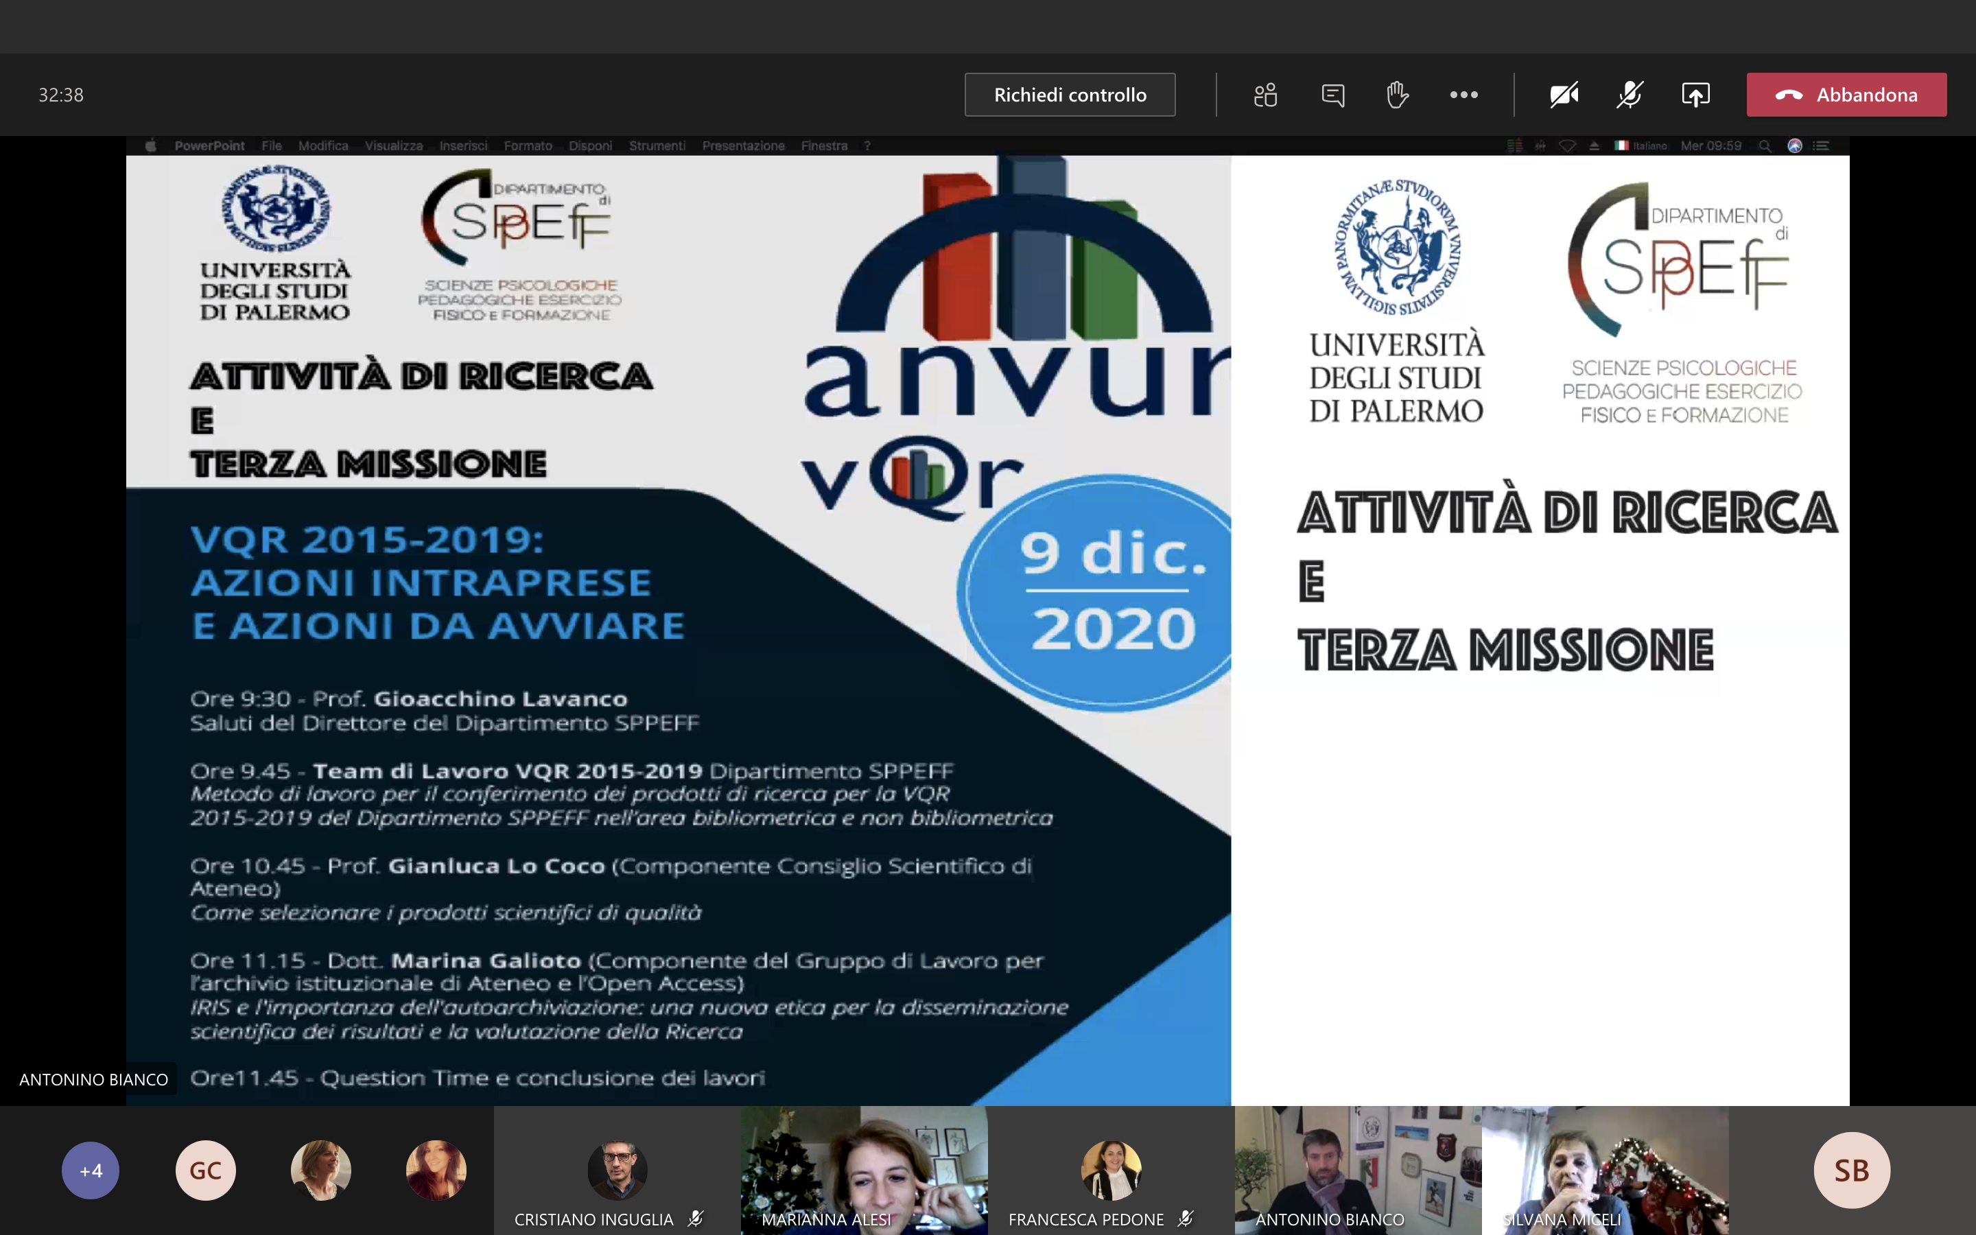Open the Apple menu in shared screen

point(151,145)
